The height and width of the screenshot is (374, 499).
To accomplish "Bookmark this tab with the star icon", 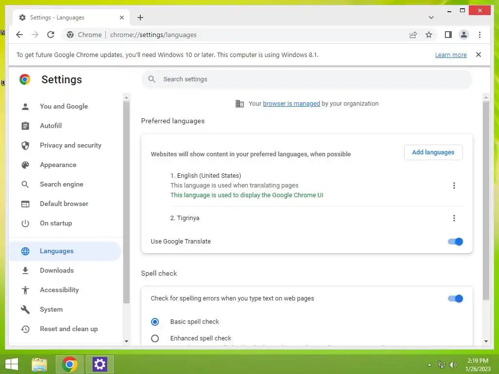I will point(429,35).
